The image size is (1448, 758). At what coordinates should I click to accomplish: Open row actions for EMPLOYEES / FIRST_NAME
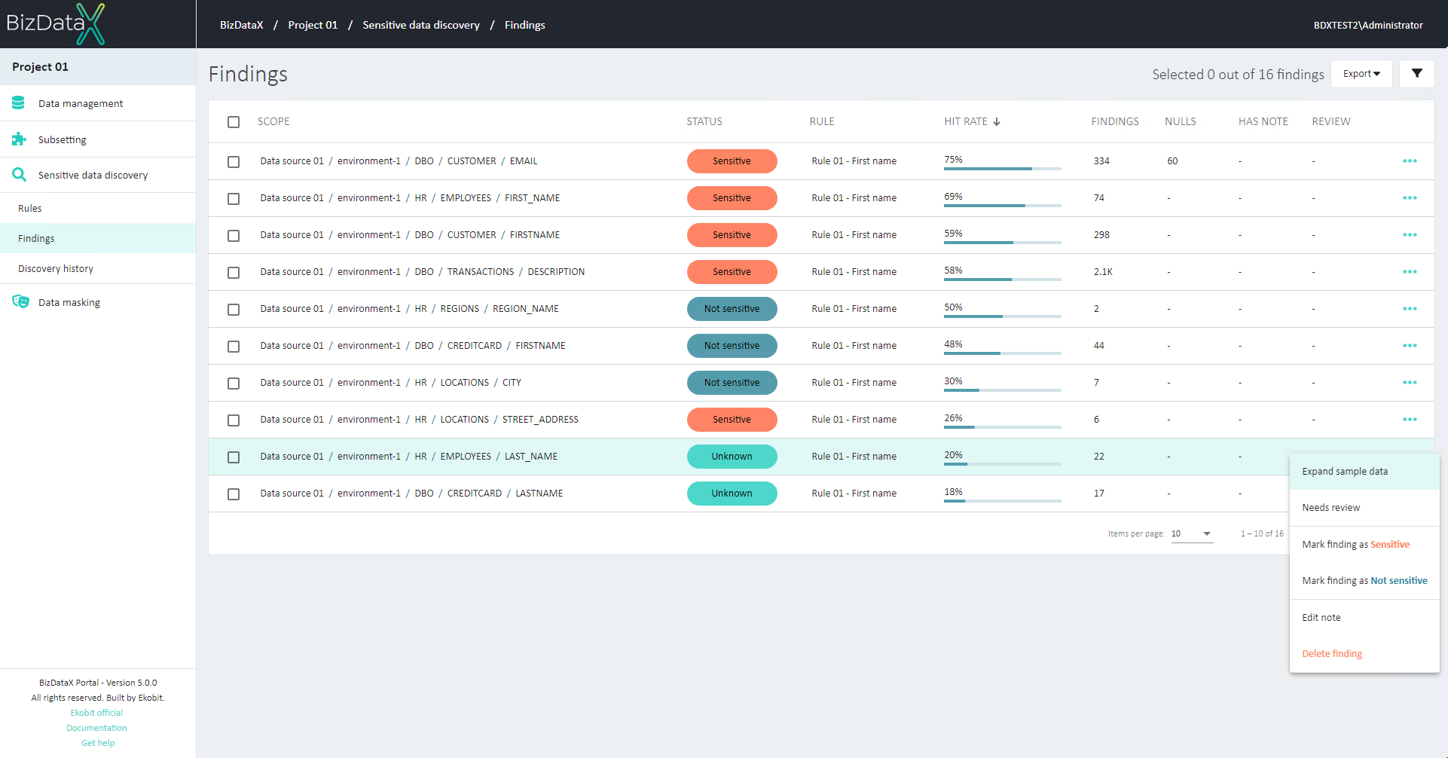click(x=1410, y=198)
